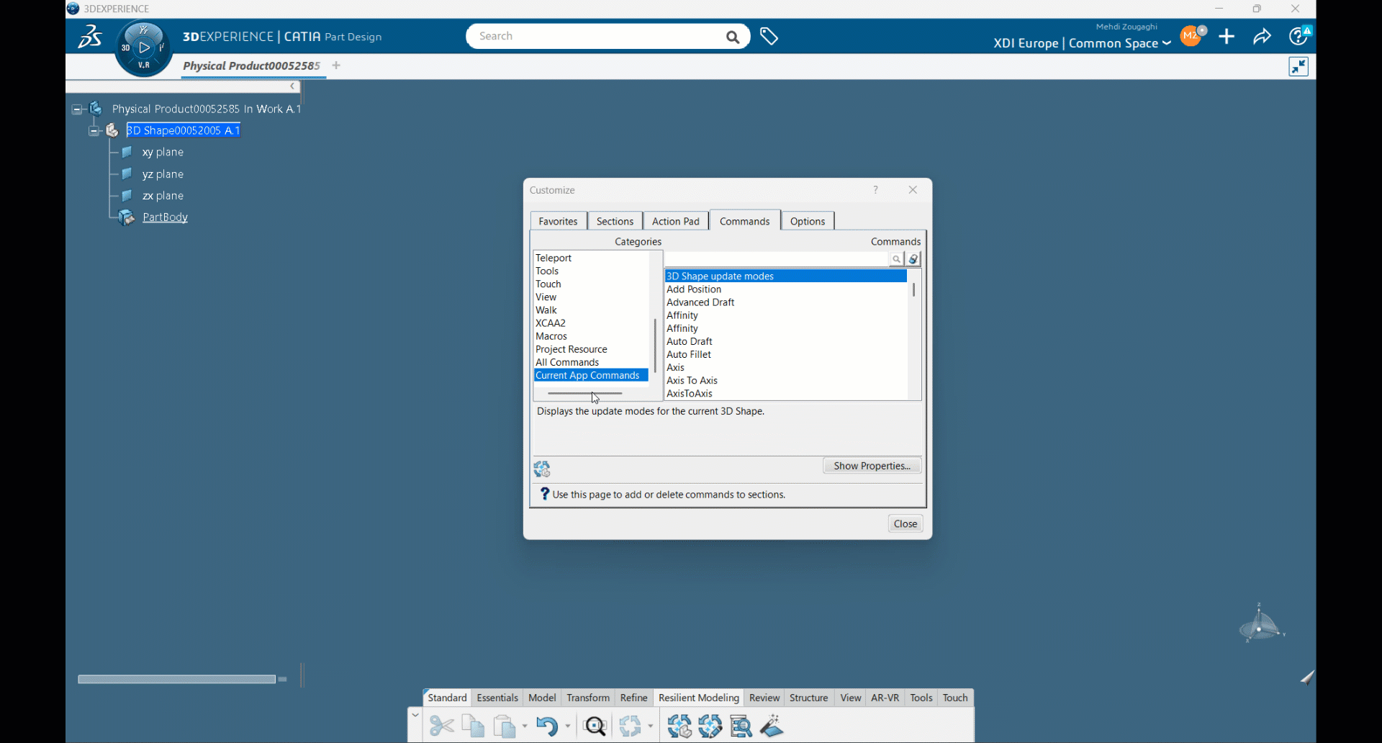Open the MZ user profile avatar
The width and height of the screenshot is (1382, 743).
pos(1192,36)
